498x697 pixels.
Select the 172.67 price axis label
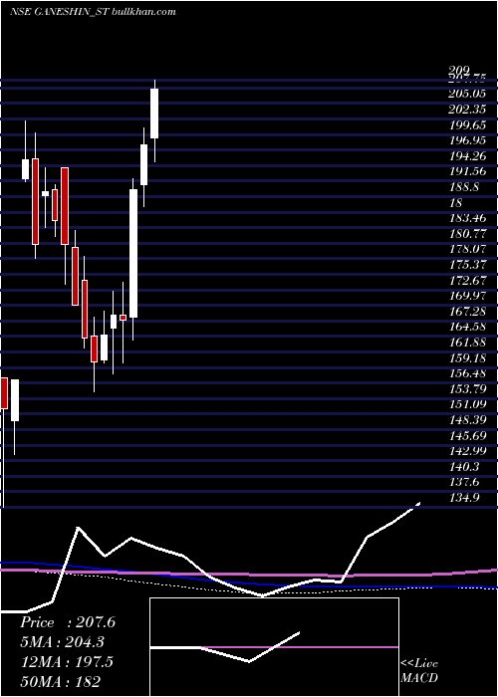467,280
